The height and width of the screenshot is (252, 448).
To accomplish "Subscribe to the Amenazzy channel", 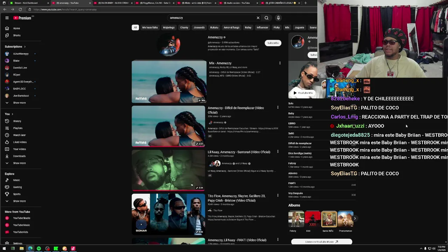I will click(x=273, y=43).
